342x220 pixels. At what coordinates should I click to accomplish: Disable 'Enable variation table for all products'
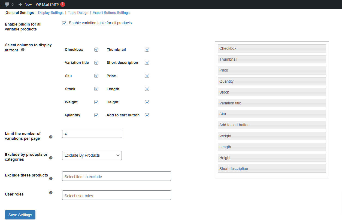pos(64,23)
